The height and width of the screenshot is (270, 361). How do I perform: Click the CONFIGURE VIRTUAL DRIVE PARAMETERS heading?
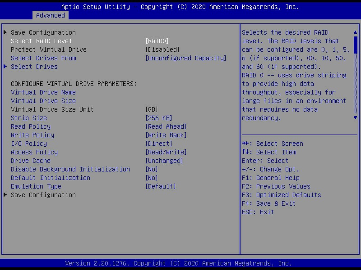[x=74, y=84]
